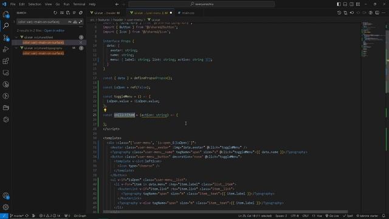
Task: Select the active ui.vue user-menu tab
Action: 150,13
